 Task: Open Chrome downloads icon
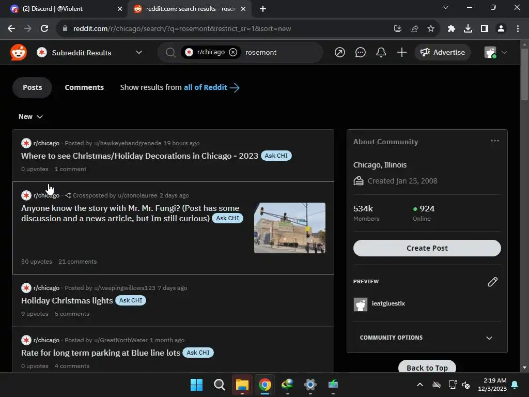coord(468,29)
